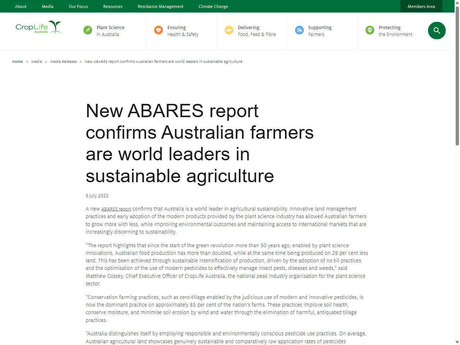The height and width of the screenshot is (345, 460).
Task: Open the Climate Change section
Action: tap(213, 6)
